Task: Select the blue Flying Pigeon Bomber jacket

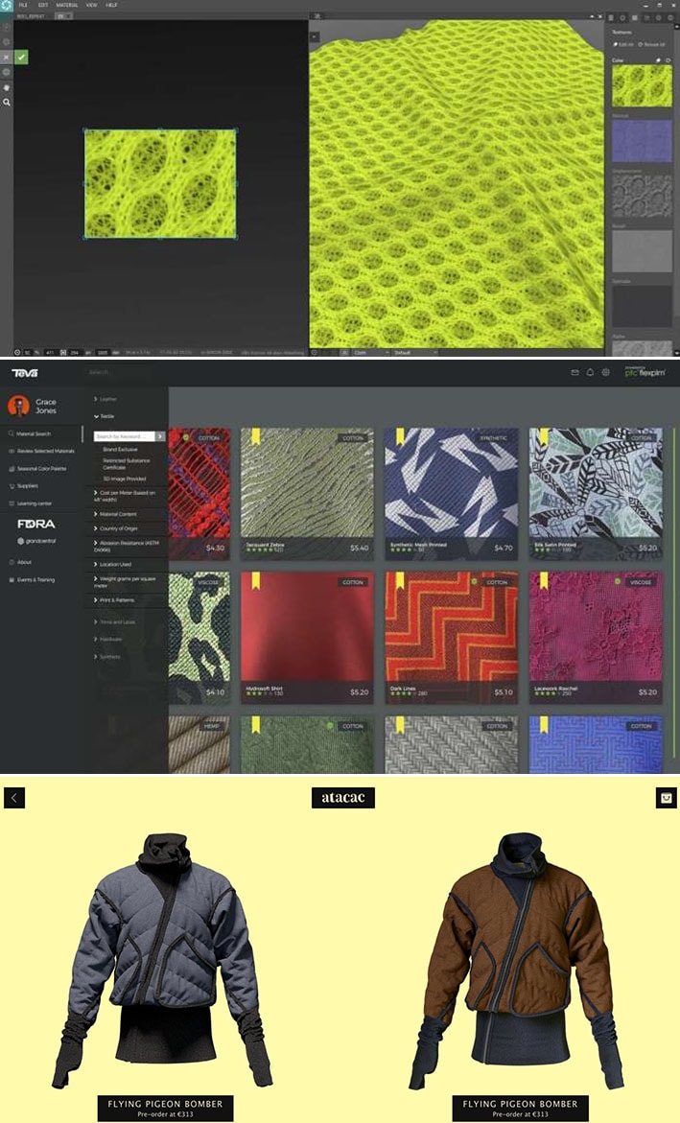Action: (164, 960)
